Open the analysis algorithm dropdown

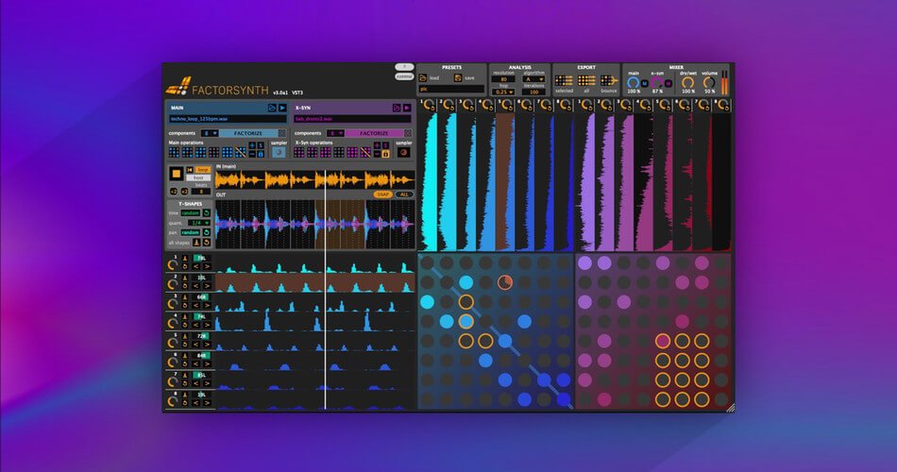(x=534, y=79)
